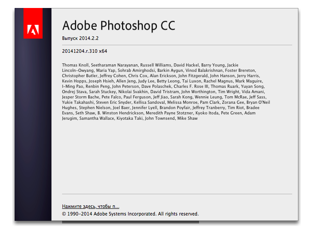This screenshot has width=313, height=243.
Task: Click the name 'Yukie Takahashi' in credits
Action: [78, 102]
